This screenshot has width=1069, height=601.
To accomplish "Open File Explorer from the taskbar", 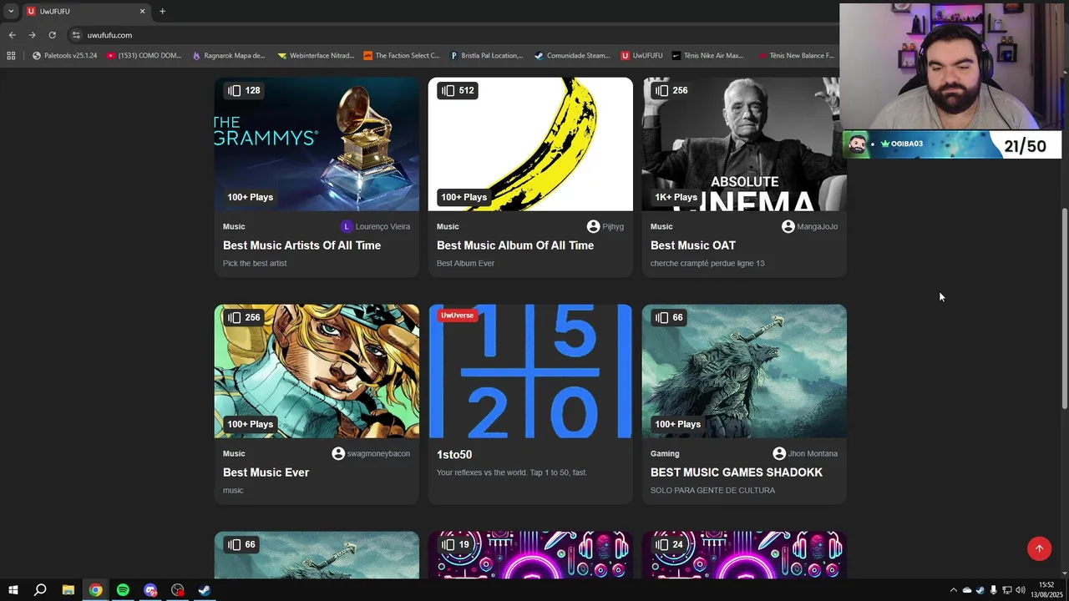I will coord(68,590).
